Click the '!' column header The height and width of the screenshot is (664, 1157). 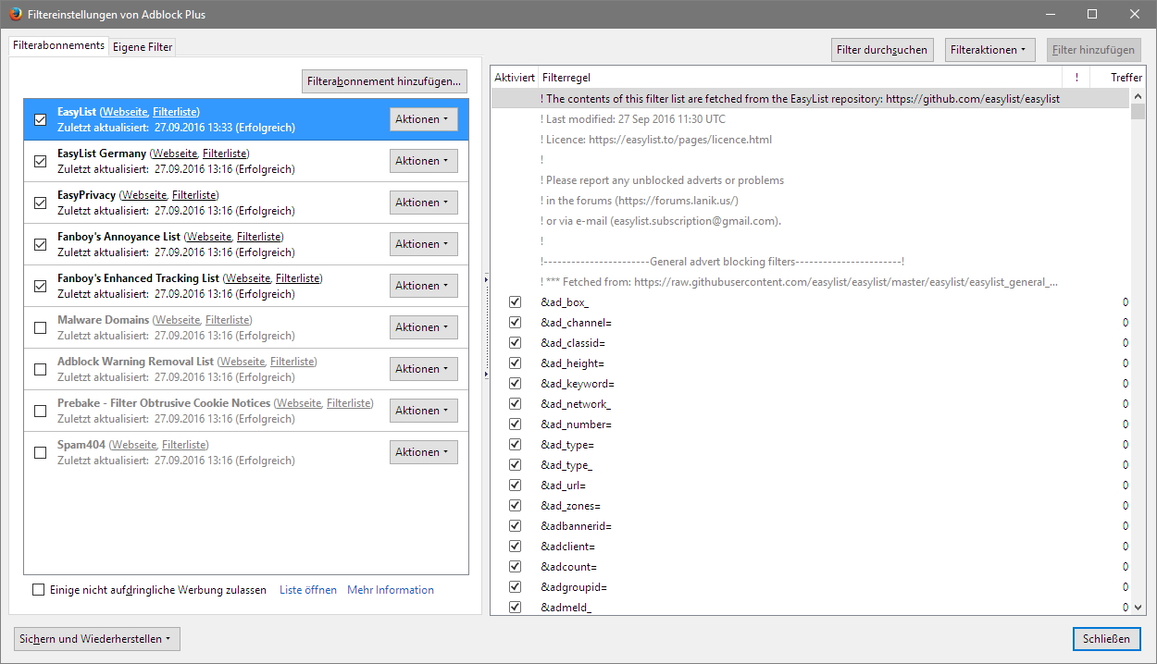pos(1076,78)
